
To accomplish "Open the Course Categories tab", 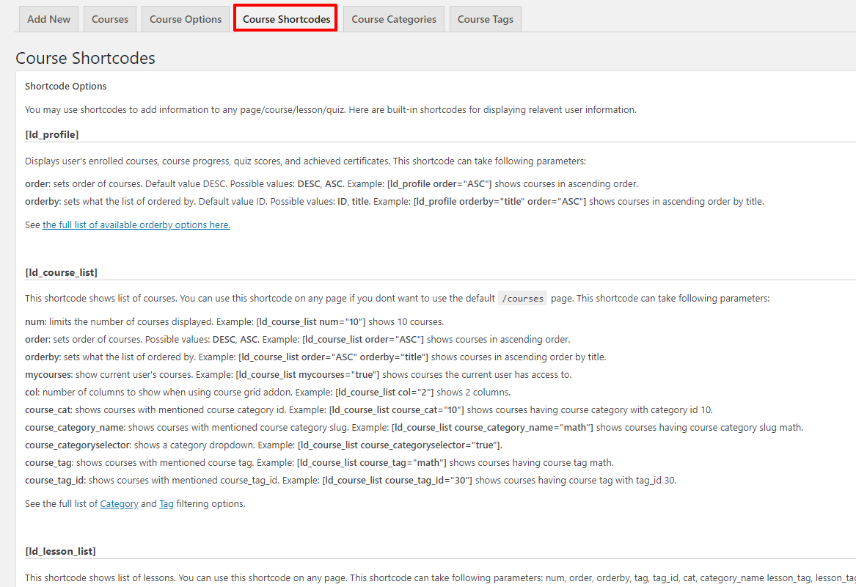I will pos(394,19).
